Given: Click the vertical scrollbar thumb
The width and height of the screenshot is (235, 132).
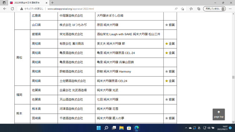Looking at the screenshot, I should coord(233,77).
